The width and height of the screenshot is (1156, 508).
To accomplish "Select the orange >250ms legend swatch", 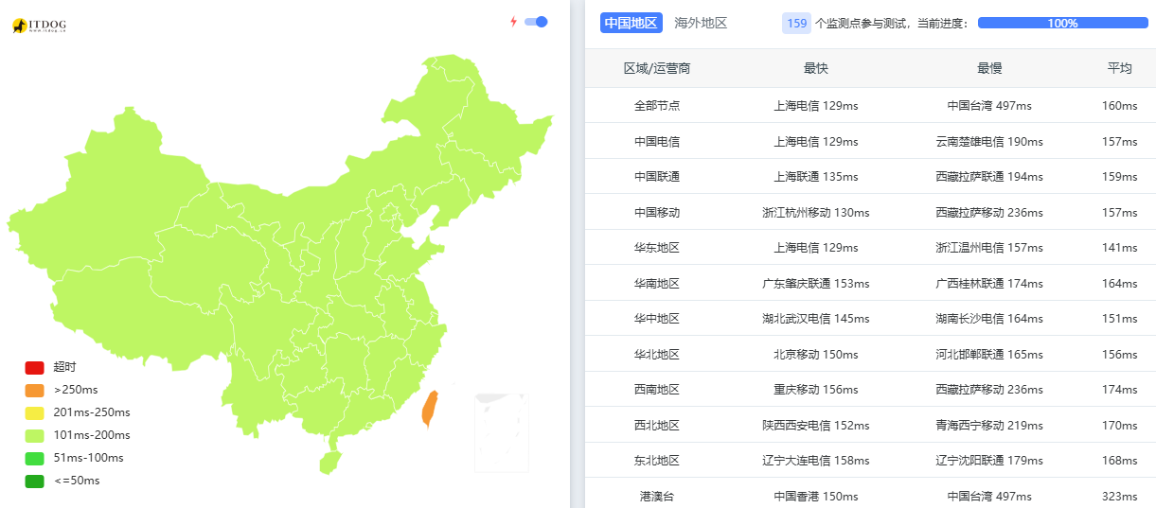I will [35, 390].
